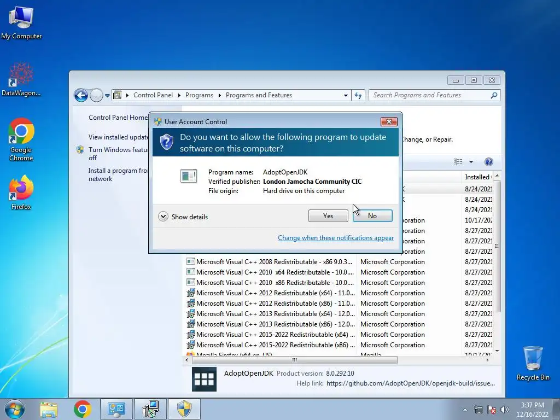This screenshot has width=560, height=420.
Task: Click vertical scrollbar up arrow in list
Action: pyautogui.click(x=497, y=176)
